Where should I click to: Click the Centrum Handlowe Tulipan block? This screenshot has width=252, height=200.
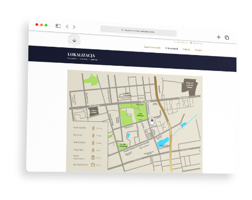(x=190, y=87)
